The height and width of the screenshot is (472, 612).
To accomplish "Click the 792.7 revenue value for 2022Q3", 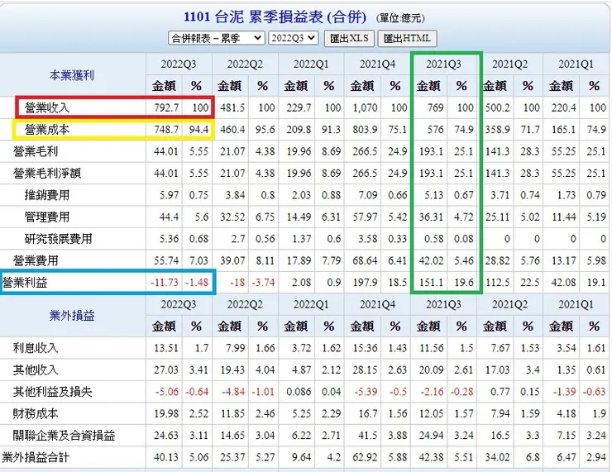I will [166, 107].
